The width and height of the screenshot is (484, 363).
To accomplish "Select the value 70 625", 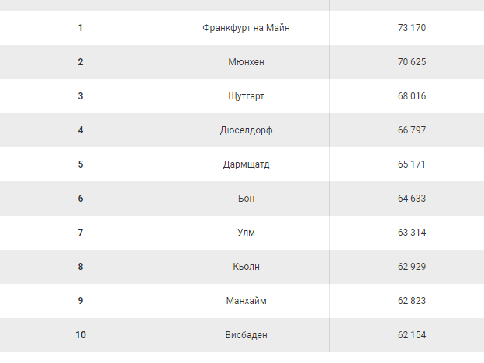I will (412, 62).
